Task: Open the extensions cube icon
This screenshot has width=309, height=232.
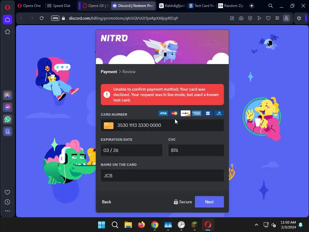Action: [299, 18]
